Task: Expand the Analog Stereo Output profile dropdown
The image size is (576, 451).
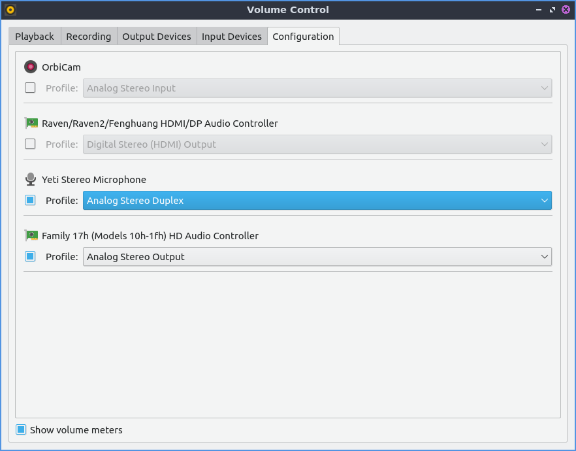Action: coord(317,257)
